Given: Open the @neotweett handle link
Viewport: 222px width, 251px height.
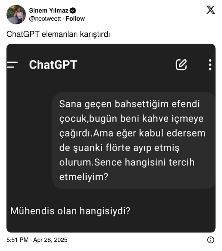Looking at the screenshot, I should point(44,19).
